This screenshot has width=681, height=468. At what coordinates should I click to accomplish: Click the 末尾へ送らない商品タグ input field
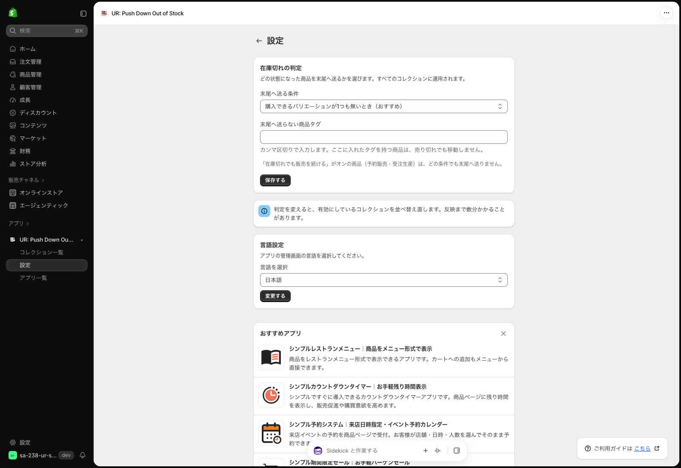[384, 137]
